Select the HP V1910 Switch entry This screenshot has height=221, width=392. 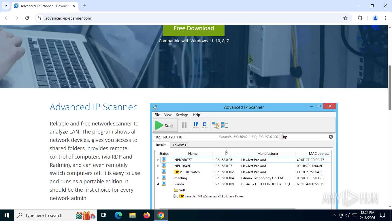point(187,172)
